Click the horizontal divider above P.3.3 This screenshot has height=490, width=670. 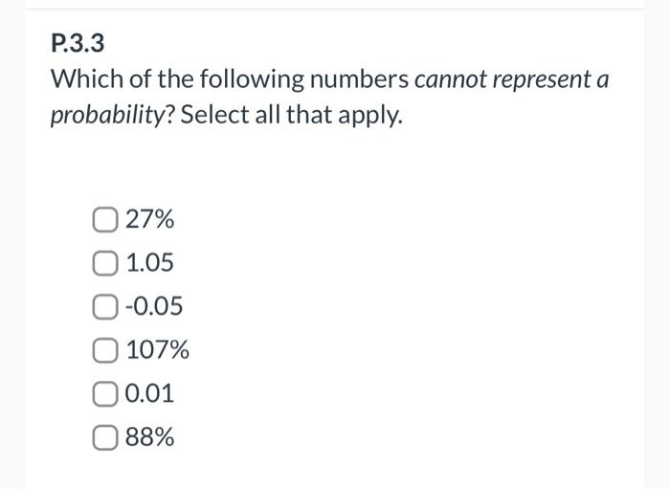[x=335, y=9]
